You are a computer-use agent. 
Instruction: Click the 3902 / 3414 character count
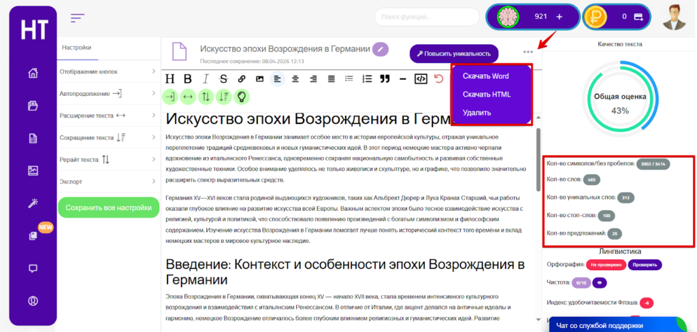click(653, 164)
